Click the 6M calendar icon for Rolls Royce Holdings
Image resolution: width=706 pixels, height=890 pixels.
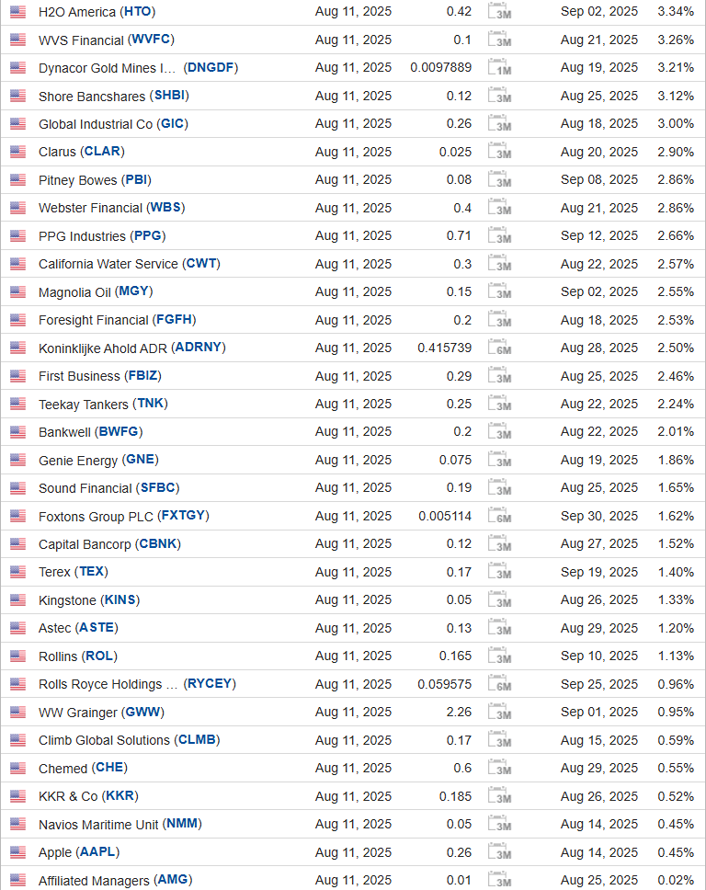(500, 685)
